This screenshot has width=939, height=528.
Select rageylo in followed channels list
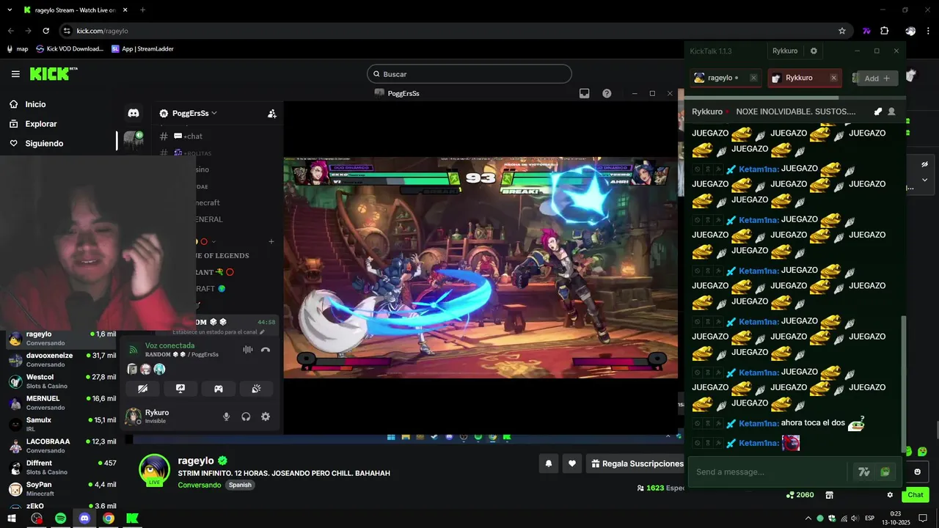(x=61, y=337)
